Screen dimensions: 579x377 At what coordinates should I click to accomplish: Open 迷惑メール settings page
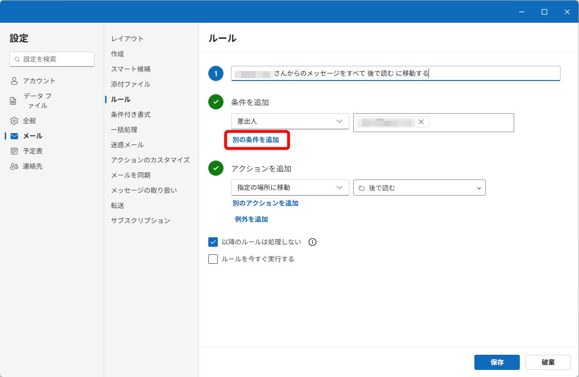(x=127, y=145)
